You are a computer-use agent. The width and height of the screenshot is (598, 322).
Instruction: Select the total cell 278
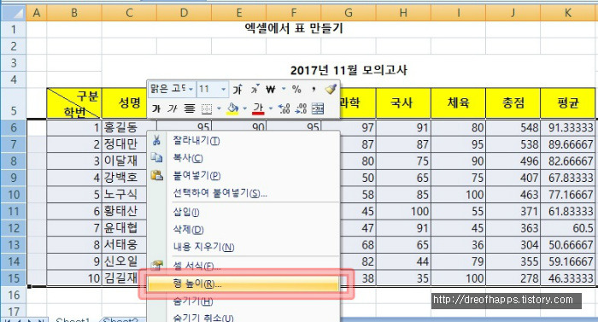(513, 278)
